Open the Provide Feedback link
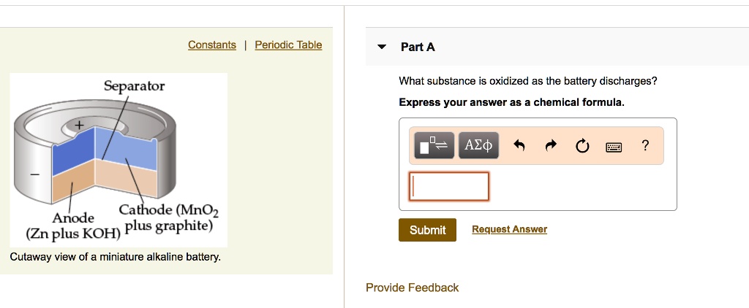The height and width of the screenshot is (308, 749). 412,288
